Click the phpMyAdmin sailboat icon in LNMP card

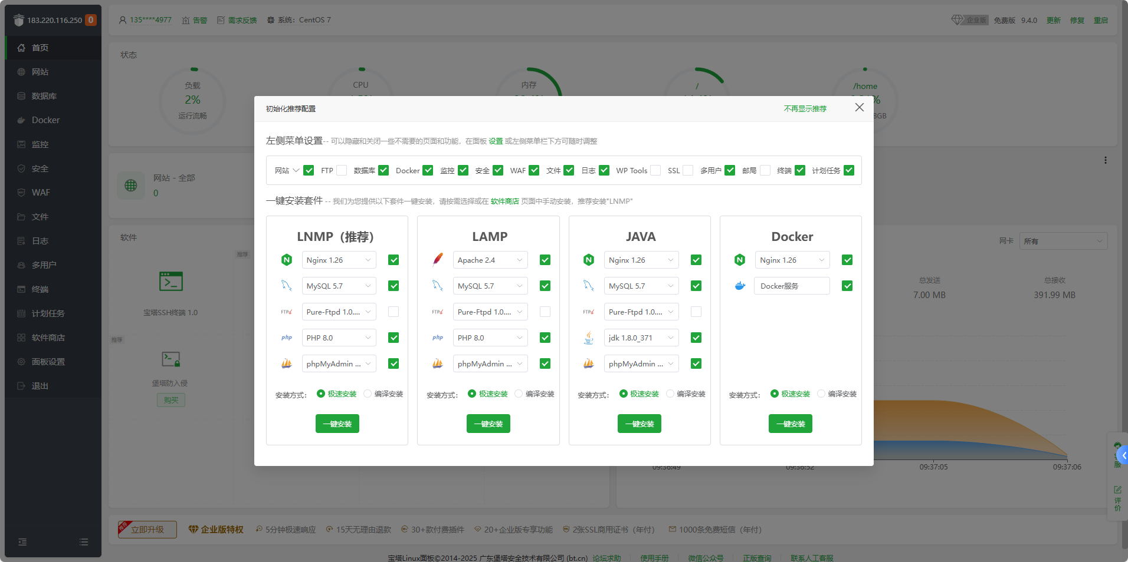click(x=287, y=363)
